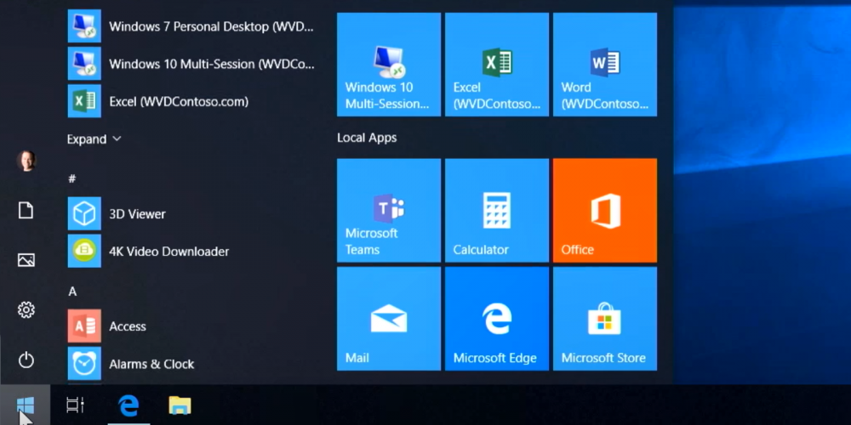The image size is (851, 425).
Task: Open Pictures from Start sidebar
Action: (26, 260)
